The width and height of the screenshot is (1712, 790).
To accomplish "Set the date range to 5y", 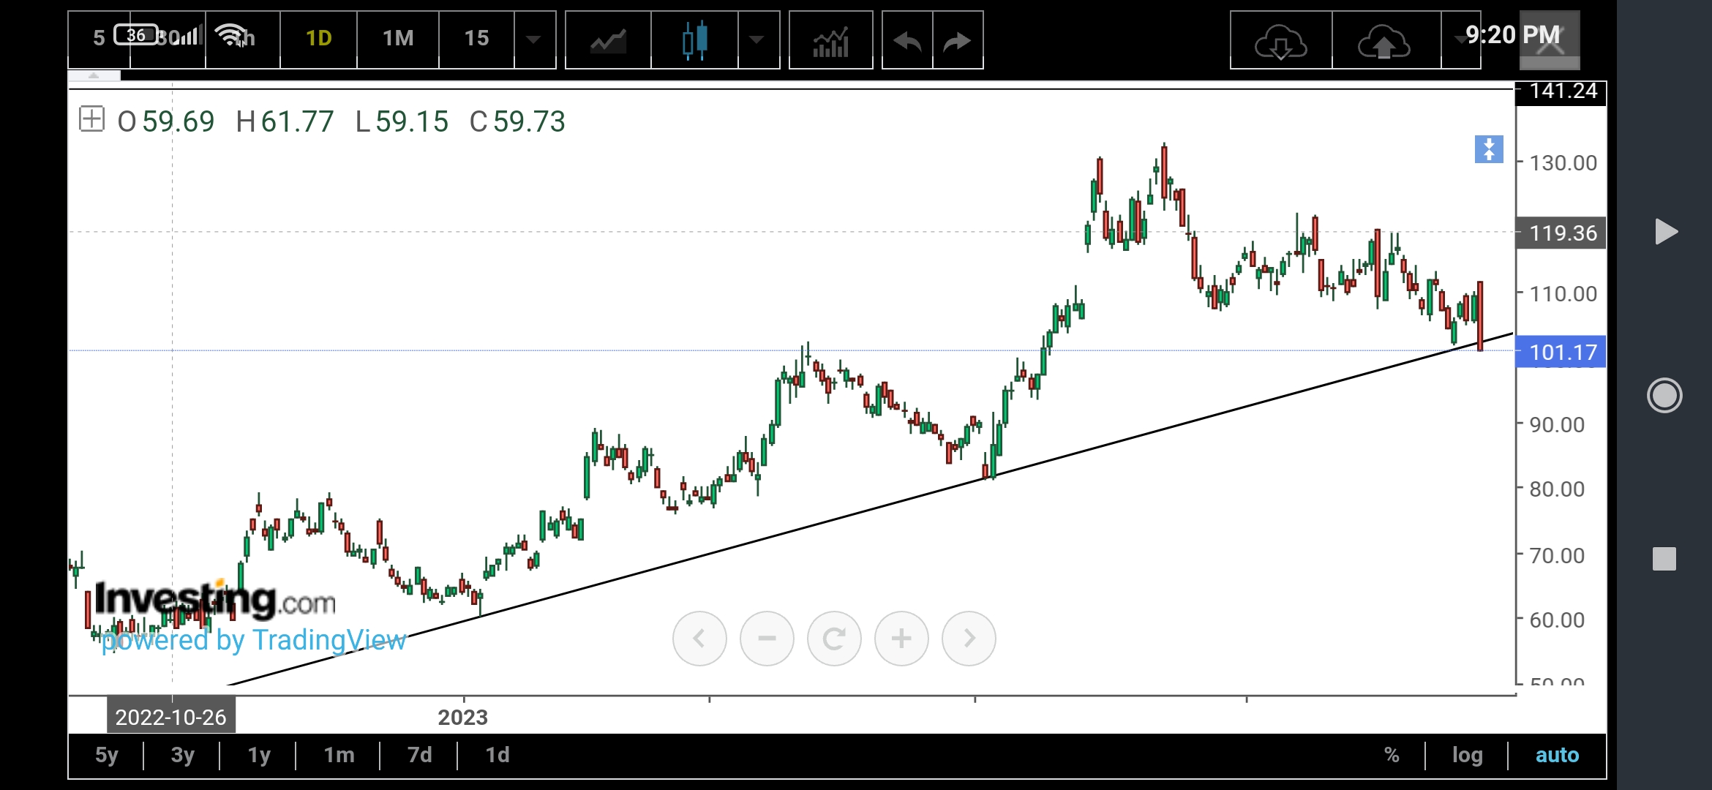I will pos(106,755).
